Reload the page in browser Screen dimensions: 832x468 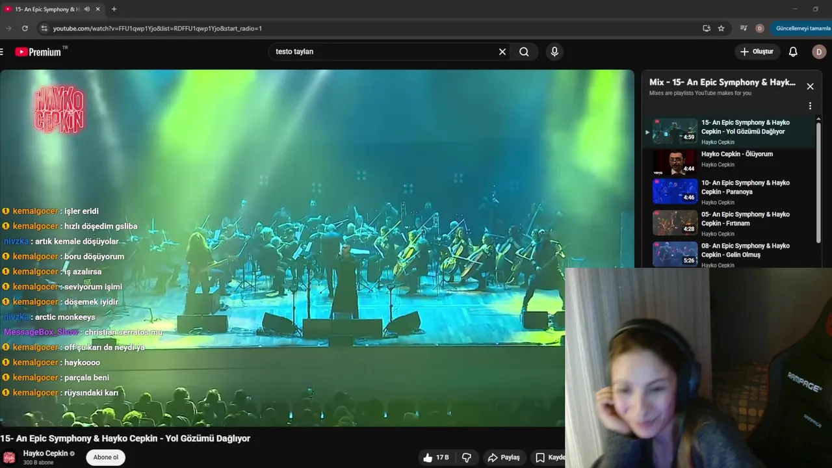tap(25, 28)
